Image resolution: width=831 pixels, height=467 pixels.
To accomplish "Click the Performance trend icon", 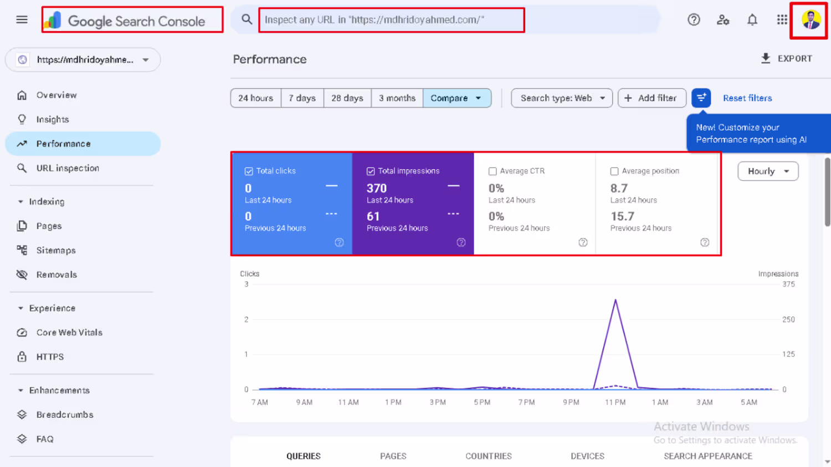I will (x=22, y=144).
